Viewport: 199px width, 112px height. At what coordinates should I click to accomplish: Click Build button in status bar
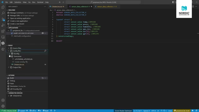click(46, 111)
